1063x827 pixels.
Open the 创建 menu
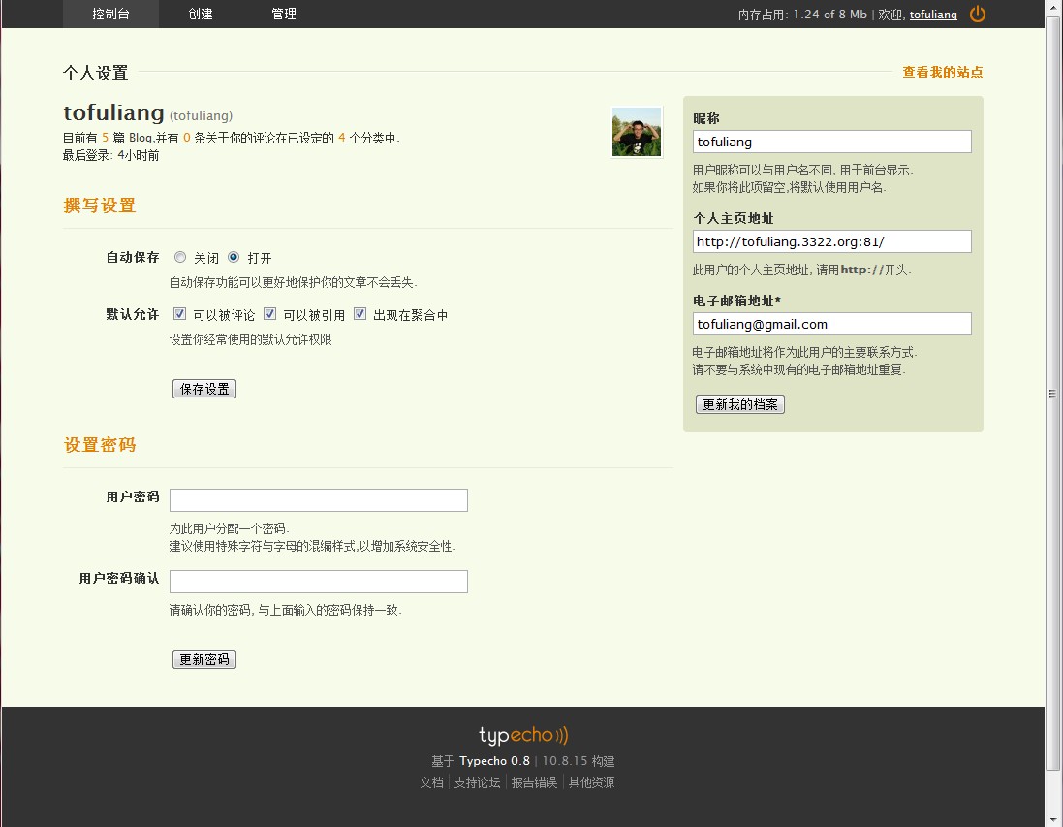201,14
